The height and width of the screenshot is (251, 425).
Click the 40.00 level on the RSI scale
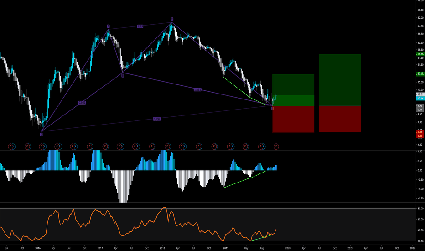[420, 230]
